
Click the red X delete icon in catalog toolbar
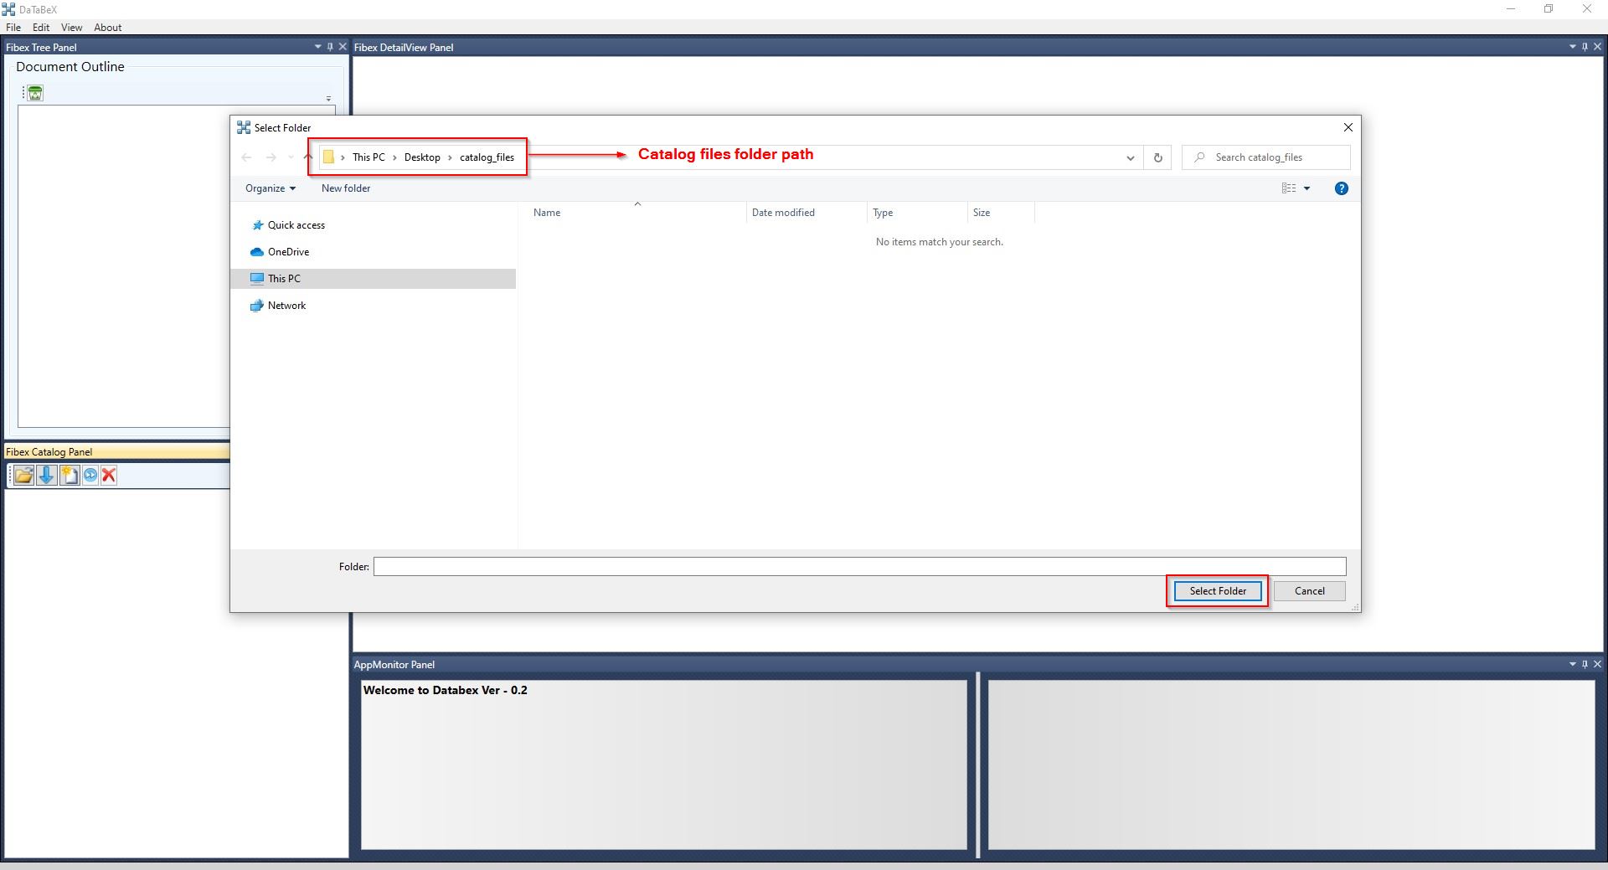(109, 476)
